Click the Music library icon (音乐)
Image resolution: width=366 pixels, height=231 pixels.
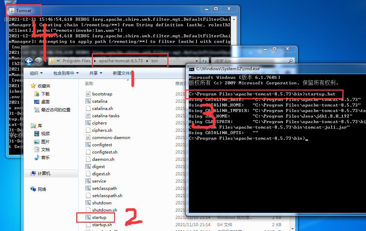pos(37,157)
